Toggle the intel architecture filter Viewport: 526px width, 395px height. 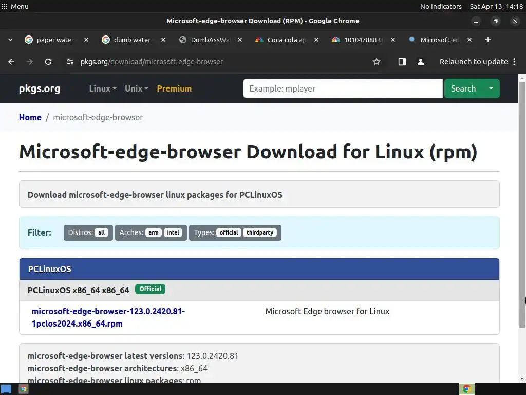coord(173,232)
